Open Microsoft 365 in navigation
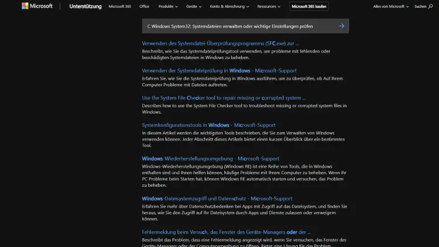Image resolution: width=439 pixels, height=247 pixels. pyautogui.click(x=120, y=6)
